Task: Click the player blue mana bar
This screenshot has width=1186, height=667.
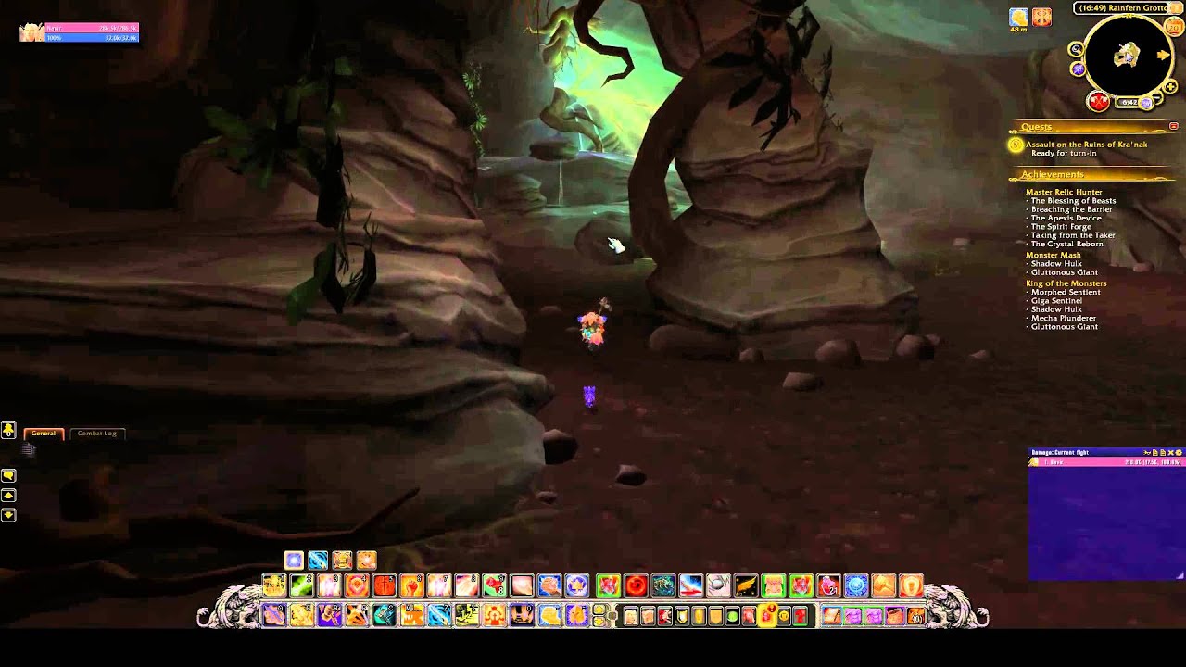Action: 91,38
